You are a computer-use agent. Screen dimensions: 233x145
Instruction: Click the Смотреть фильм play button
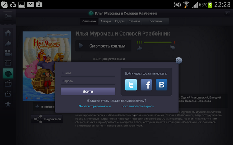(103, 46)
